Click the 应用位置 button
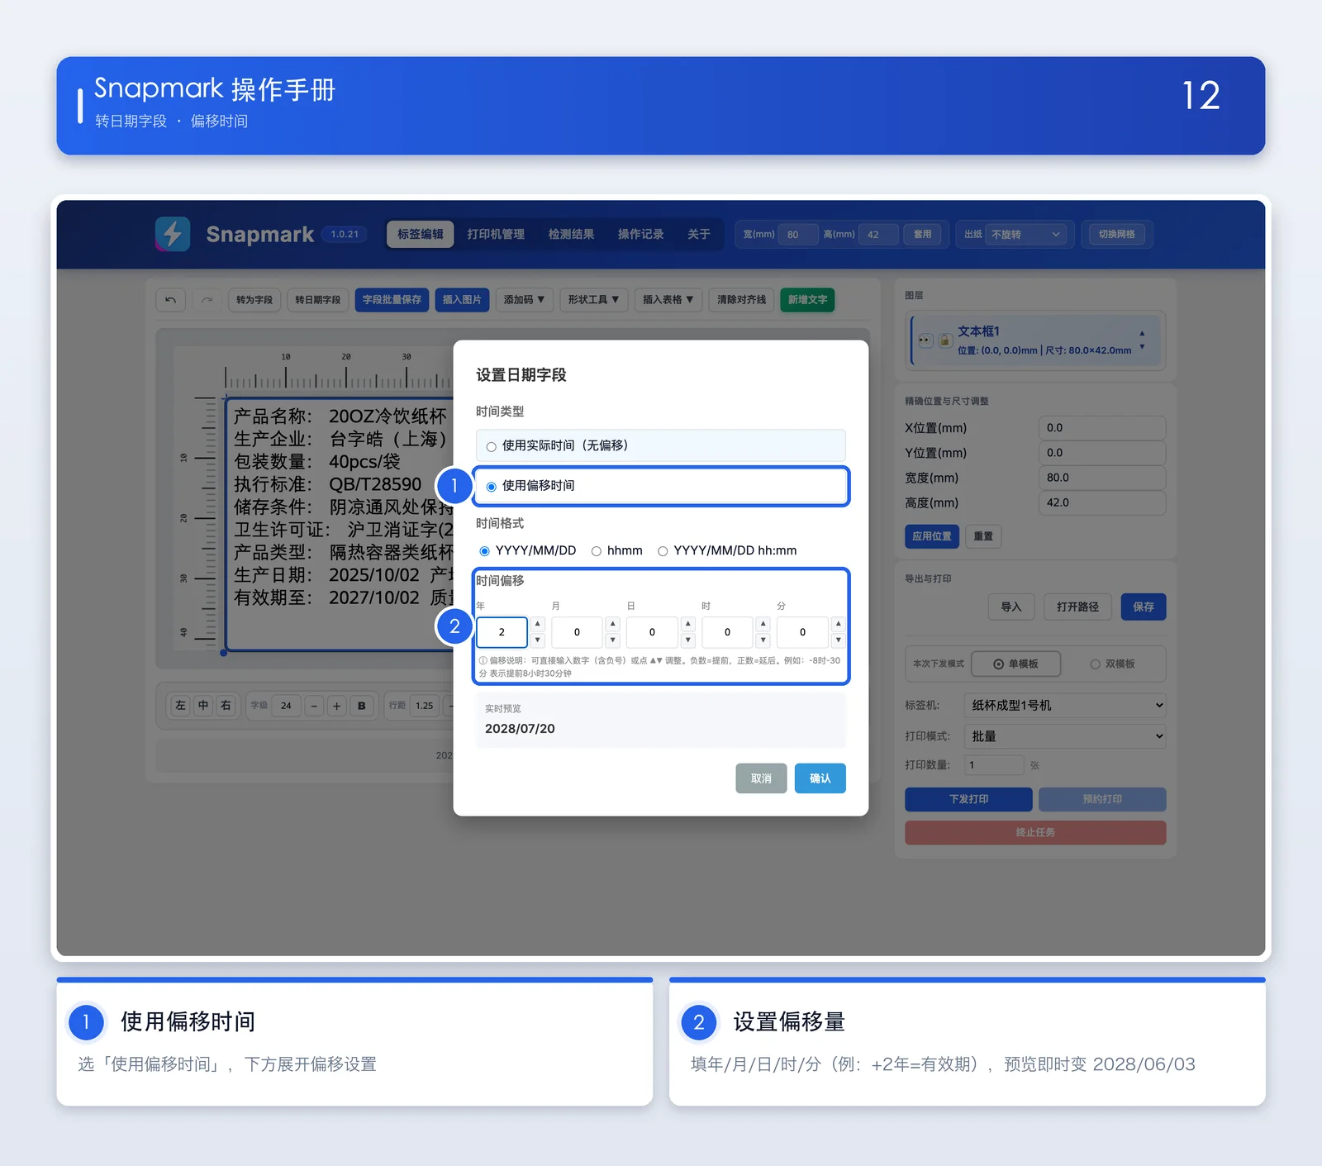Viewport: 1322px width, 1166px height. (932, 536)
